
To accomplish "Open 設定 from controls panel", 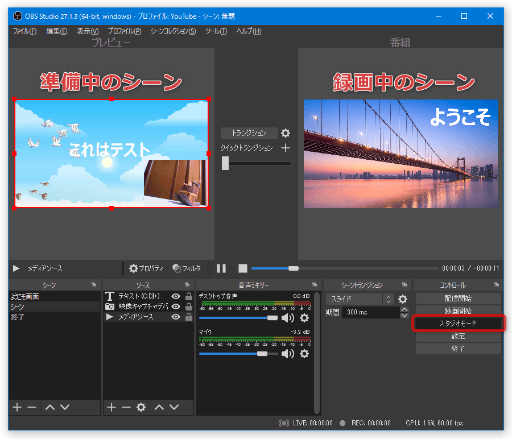I will pos(458,336).
